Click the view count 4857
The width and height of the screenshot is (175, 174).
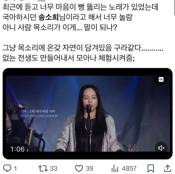click(129, 168)
